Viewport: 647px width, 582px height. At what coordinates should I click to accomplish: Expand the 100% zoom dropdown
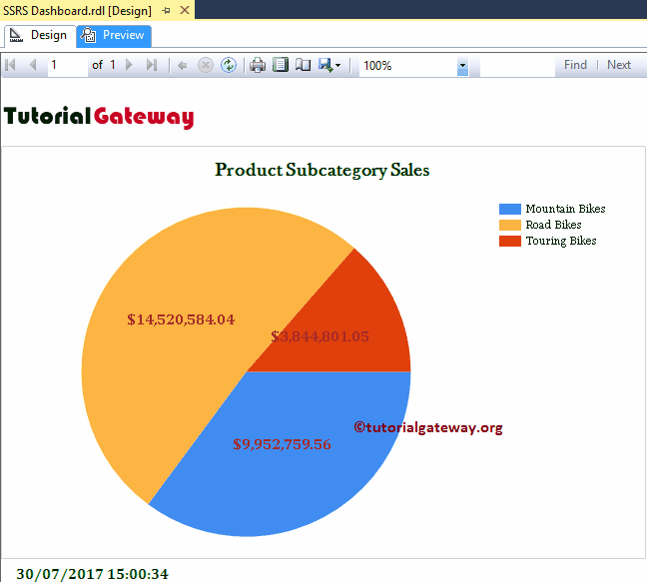[462, 66]
